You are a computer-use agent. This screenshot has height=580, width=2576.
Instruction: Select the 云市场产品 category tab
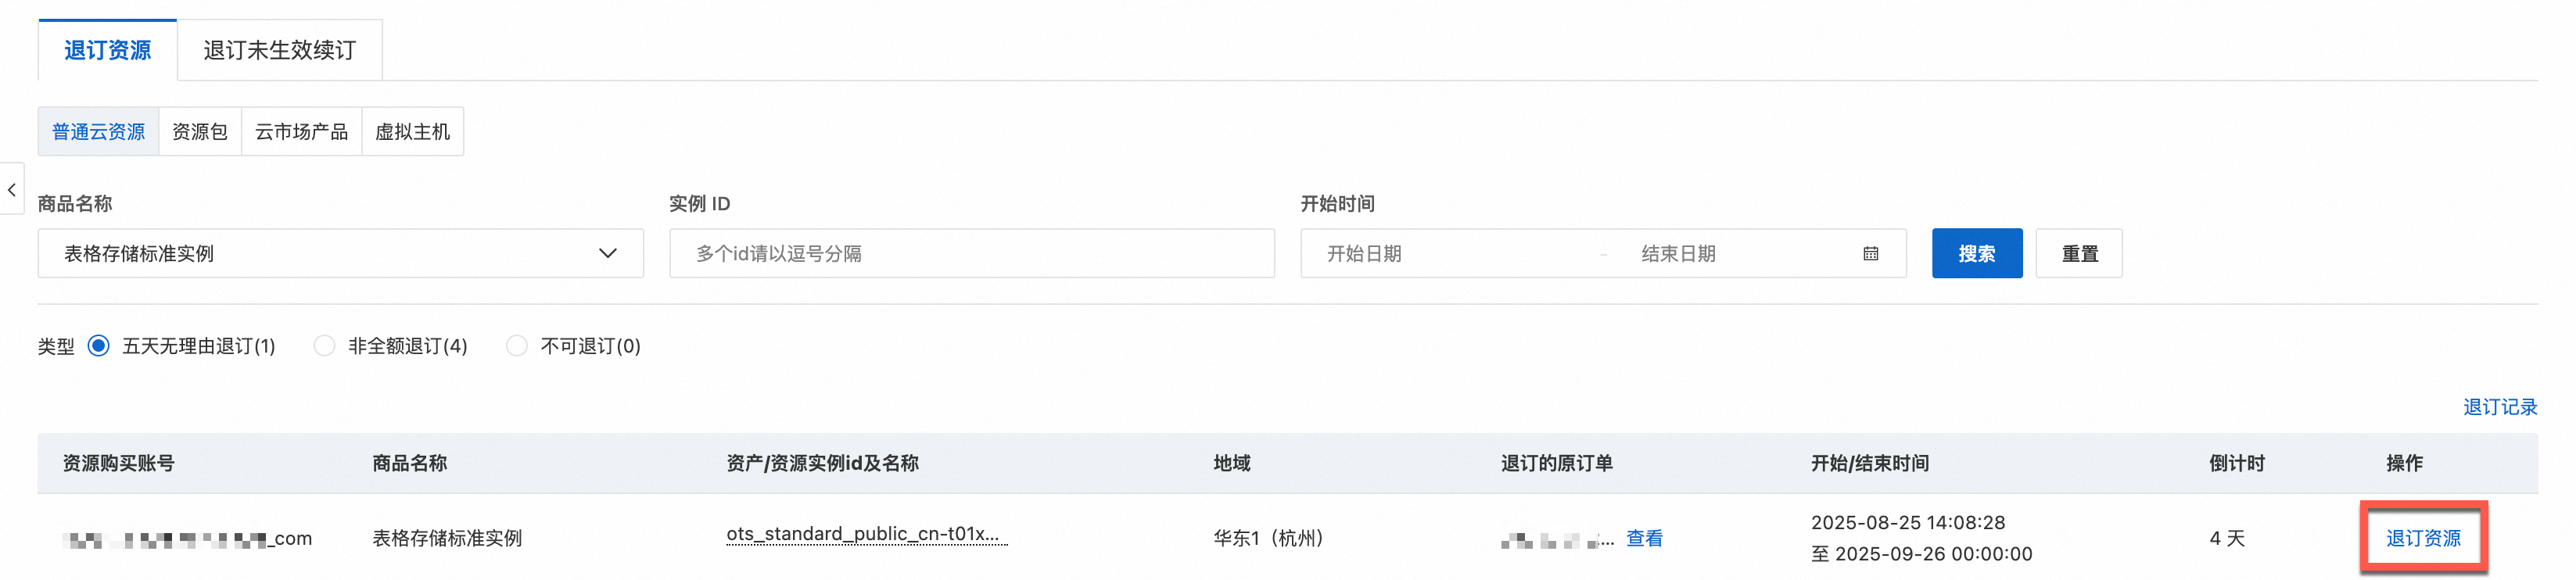tap(301, 132)
